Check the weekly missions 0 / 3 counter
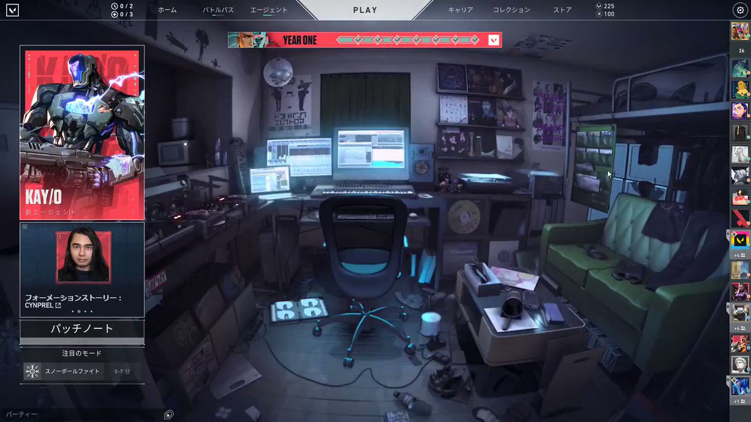This screenshot has height=422, width=751. (x=122, y=14)
